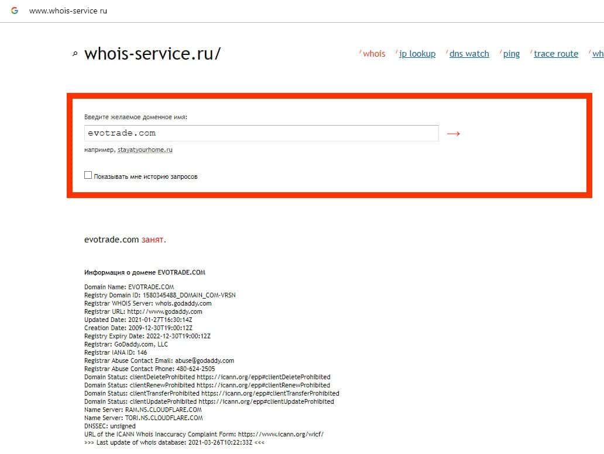Select the clientUpdateProhibited domain status line
Image resolution: width=604 pixels, height=454 pixels.
pos(209,401)
